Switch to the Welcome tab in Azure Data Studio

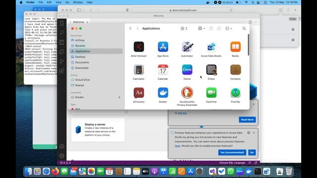click(x=78, y=22)
